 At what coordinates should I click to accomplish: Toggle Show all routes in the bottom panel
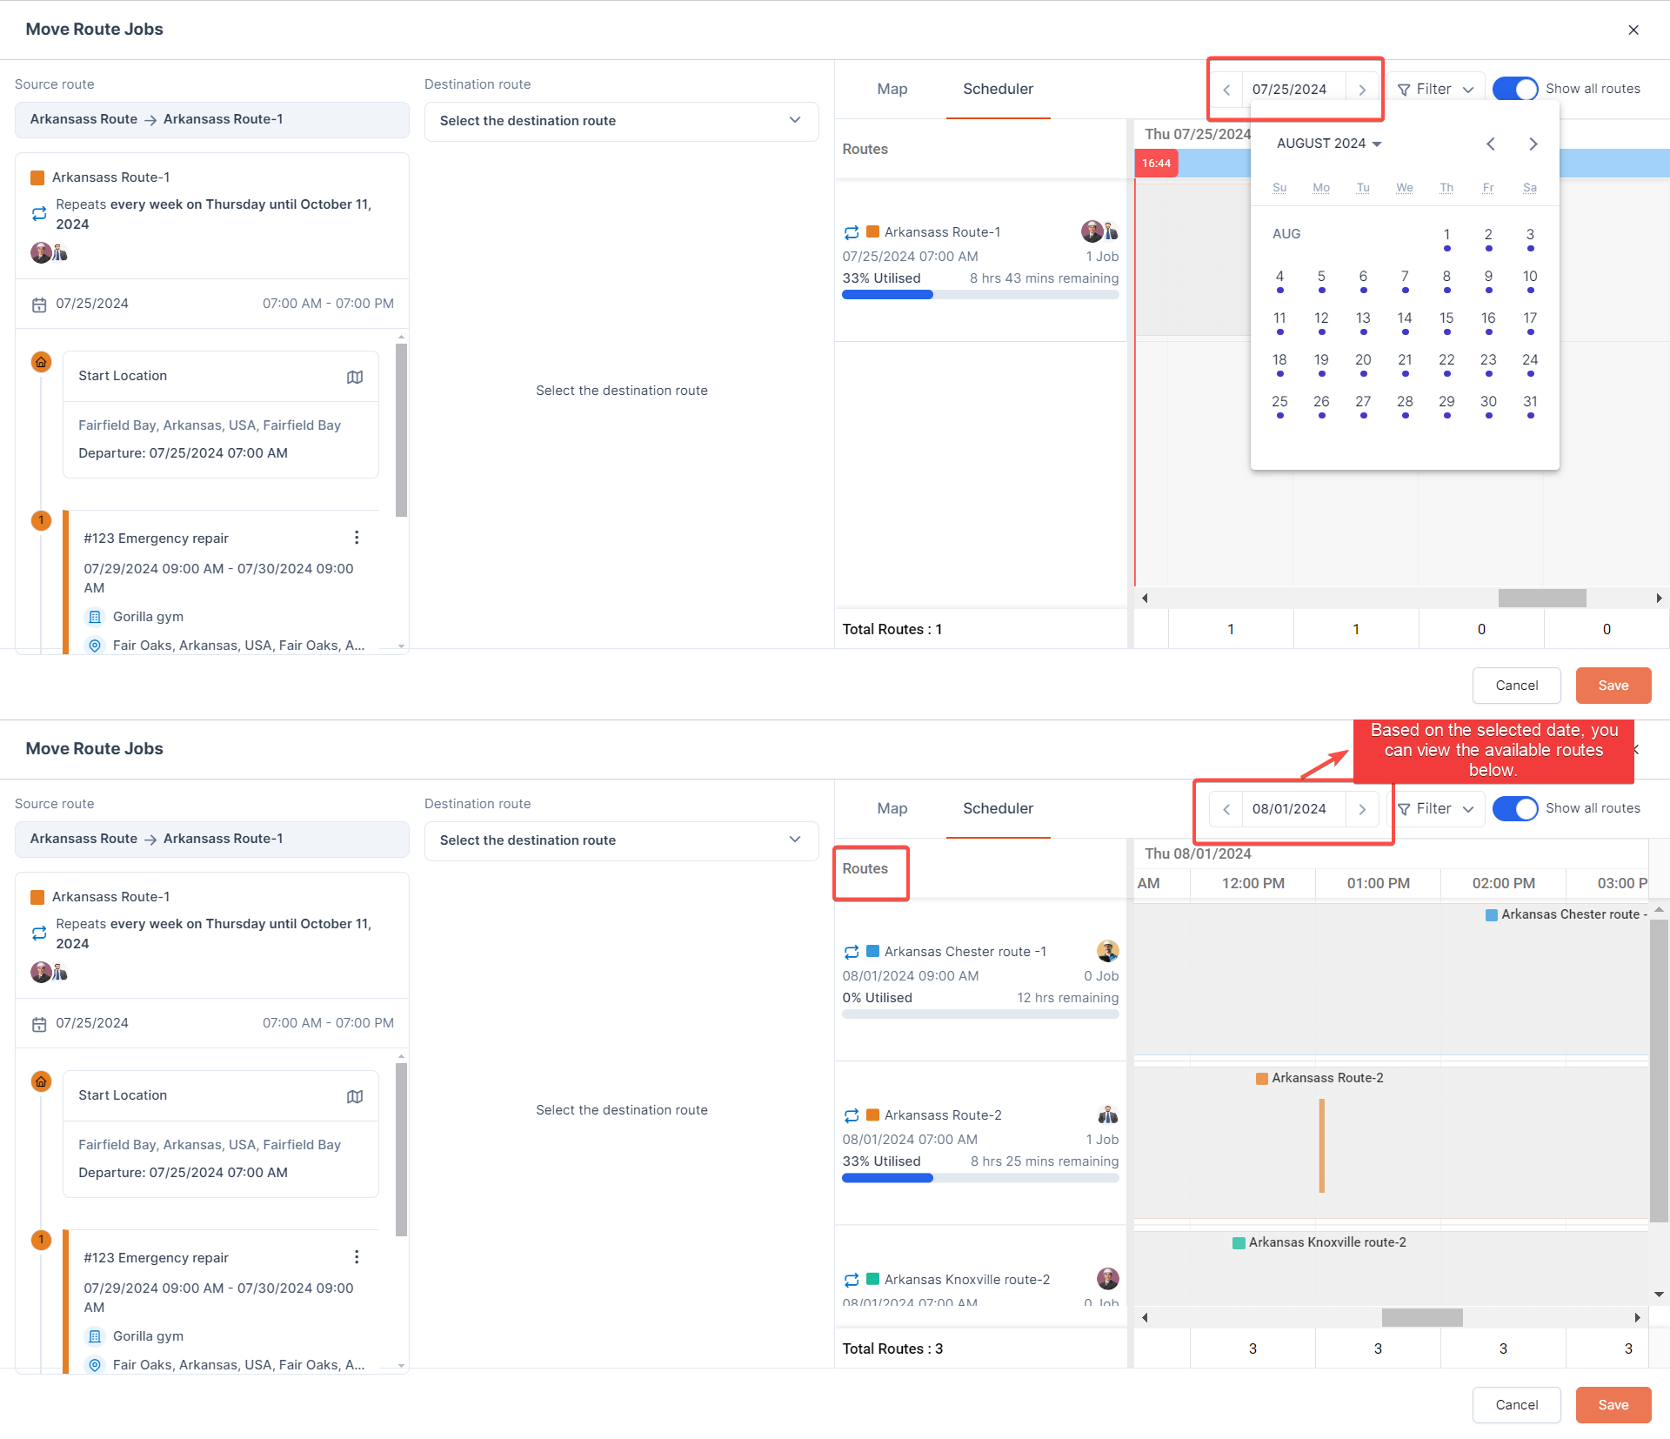coord(1515,808)
